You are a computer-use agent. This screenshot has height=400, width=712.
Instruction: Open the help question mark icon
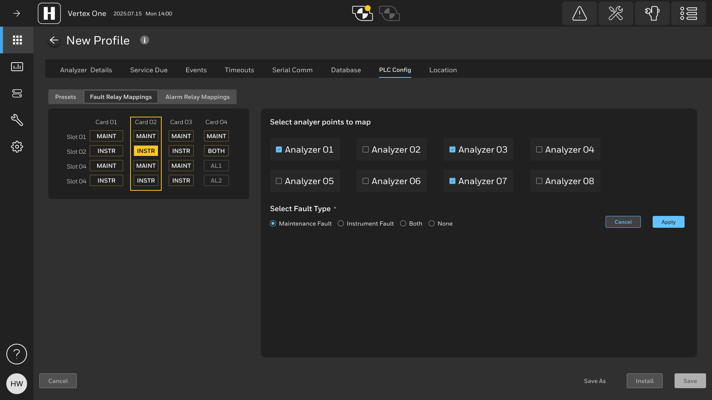[17, 354]
